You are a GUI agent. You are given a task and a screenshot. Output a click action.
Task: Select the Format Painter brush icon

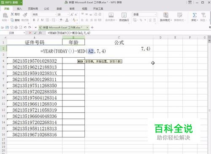(25, 15)
